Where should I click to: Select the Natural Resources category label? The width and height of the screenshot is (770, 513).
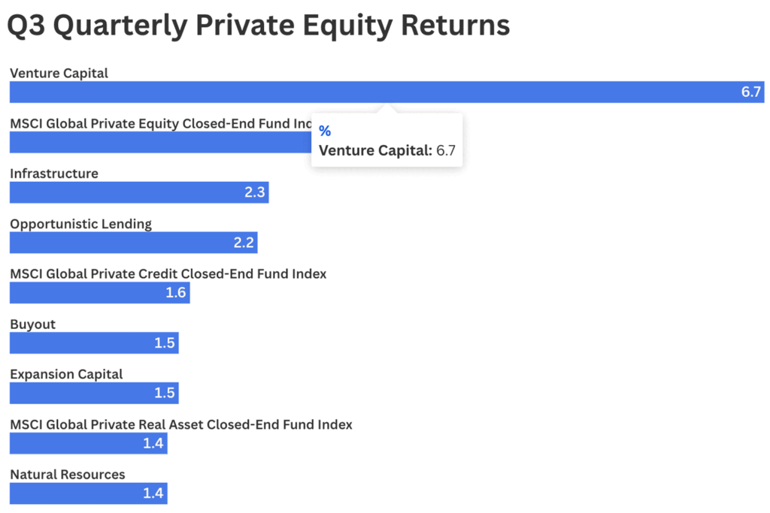(x=68, y=475)
